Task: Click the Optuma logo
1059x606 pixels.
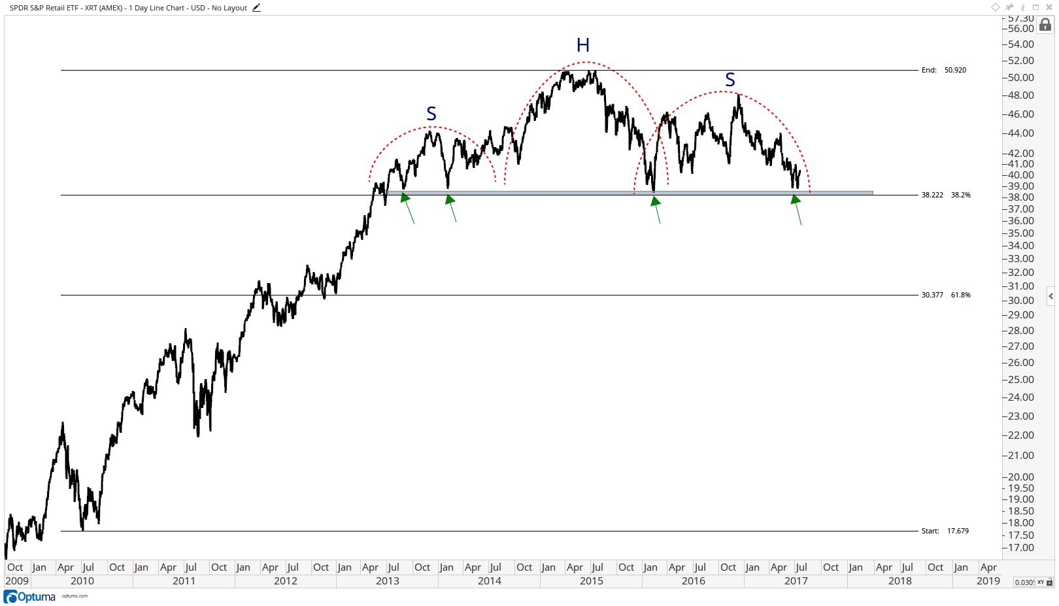Action: 30,597
